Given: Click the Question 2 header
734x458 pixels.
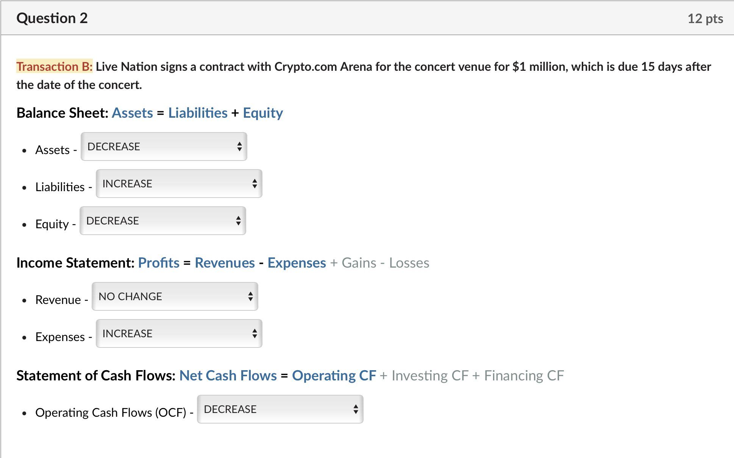Looking at the screenshot, I should coord(52,17).
